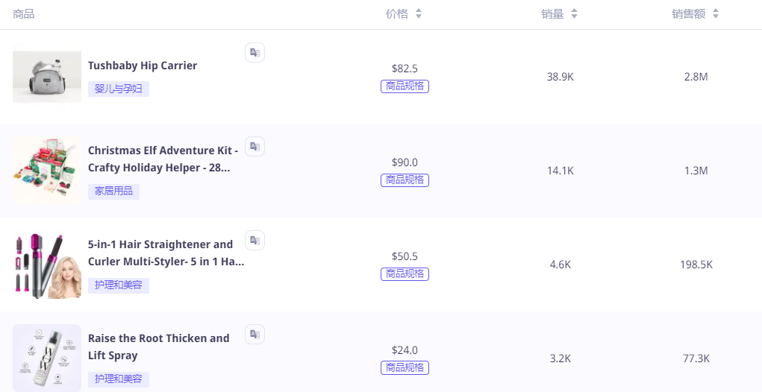Screen dimensions: 762x392
Task: Select the 家居用品 category tag
Action: [x=113, y=192]
